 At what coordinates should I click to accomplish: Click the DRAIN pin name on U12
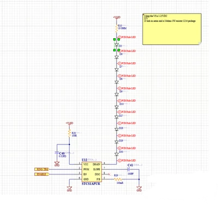pos(96,164)
